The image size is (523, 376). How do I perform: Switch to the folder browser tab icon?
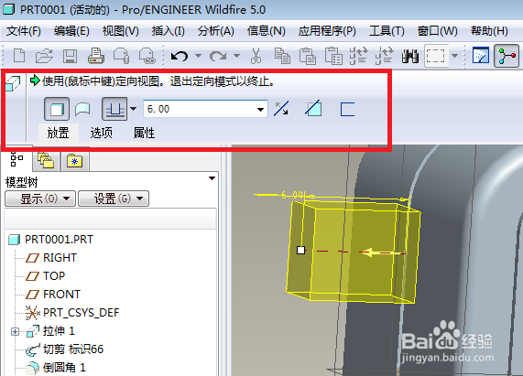click(x=46, y=160)
